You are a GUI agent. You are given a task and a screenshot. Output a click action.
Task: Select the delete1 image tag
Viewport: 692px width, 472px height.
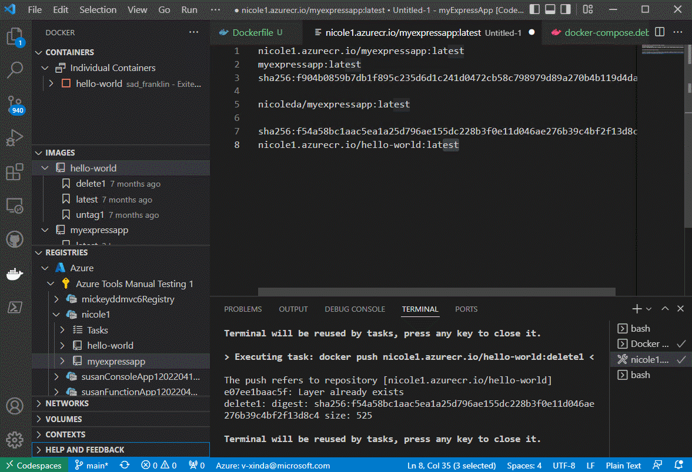(x=121, y=183)
